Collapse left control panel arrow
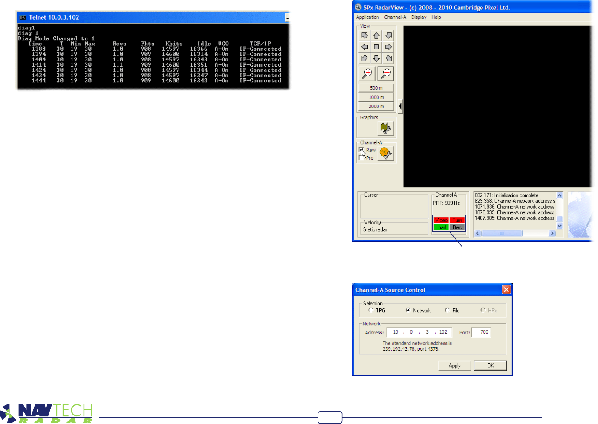The image size is (598, 424). [x=400, y=106]
